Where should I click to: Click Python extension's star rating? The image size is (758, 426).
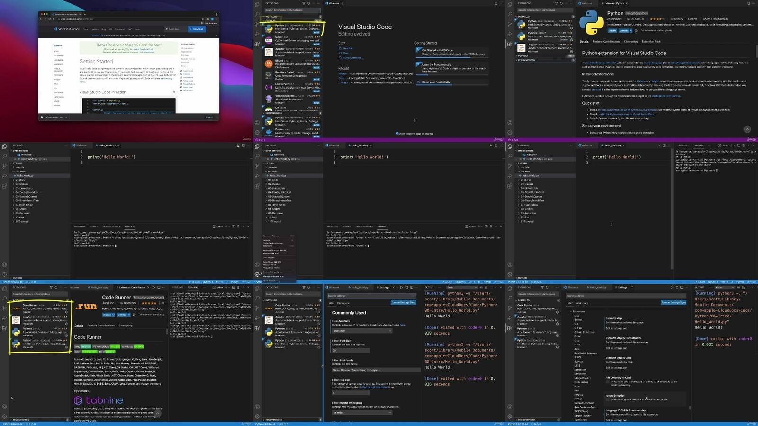tap(657, 19)
